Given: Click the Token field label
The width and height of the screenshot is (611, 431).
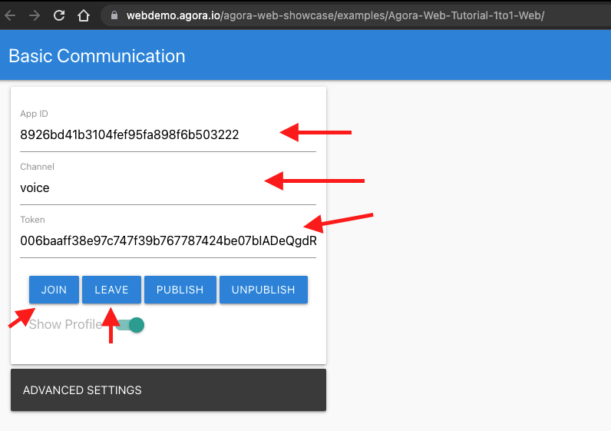Looking at the screenshot, I should coord(33,220).
